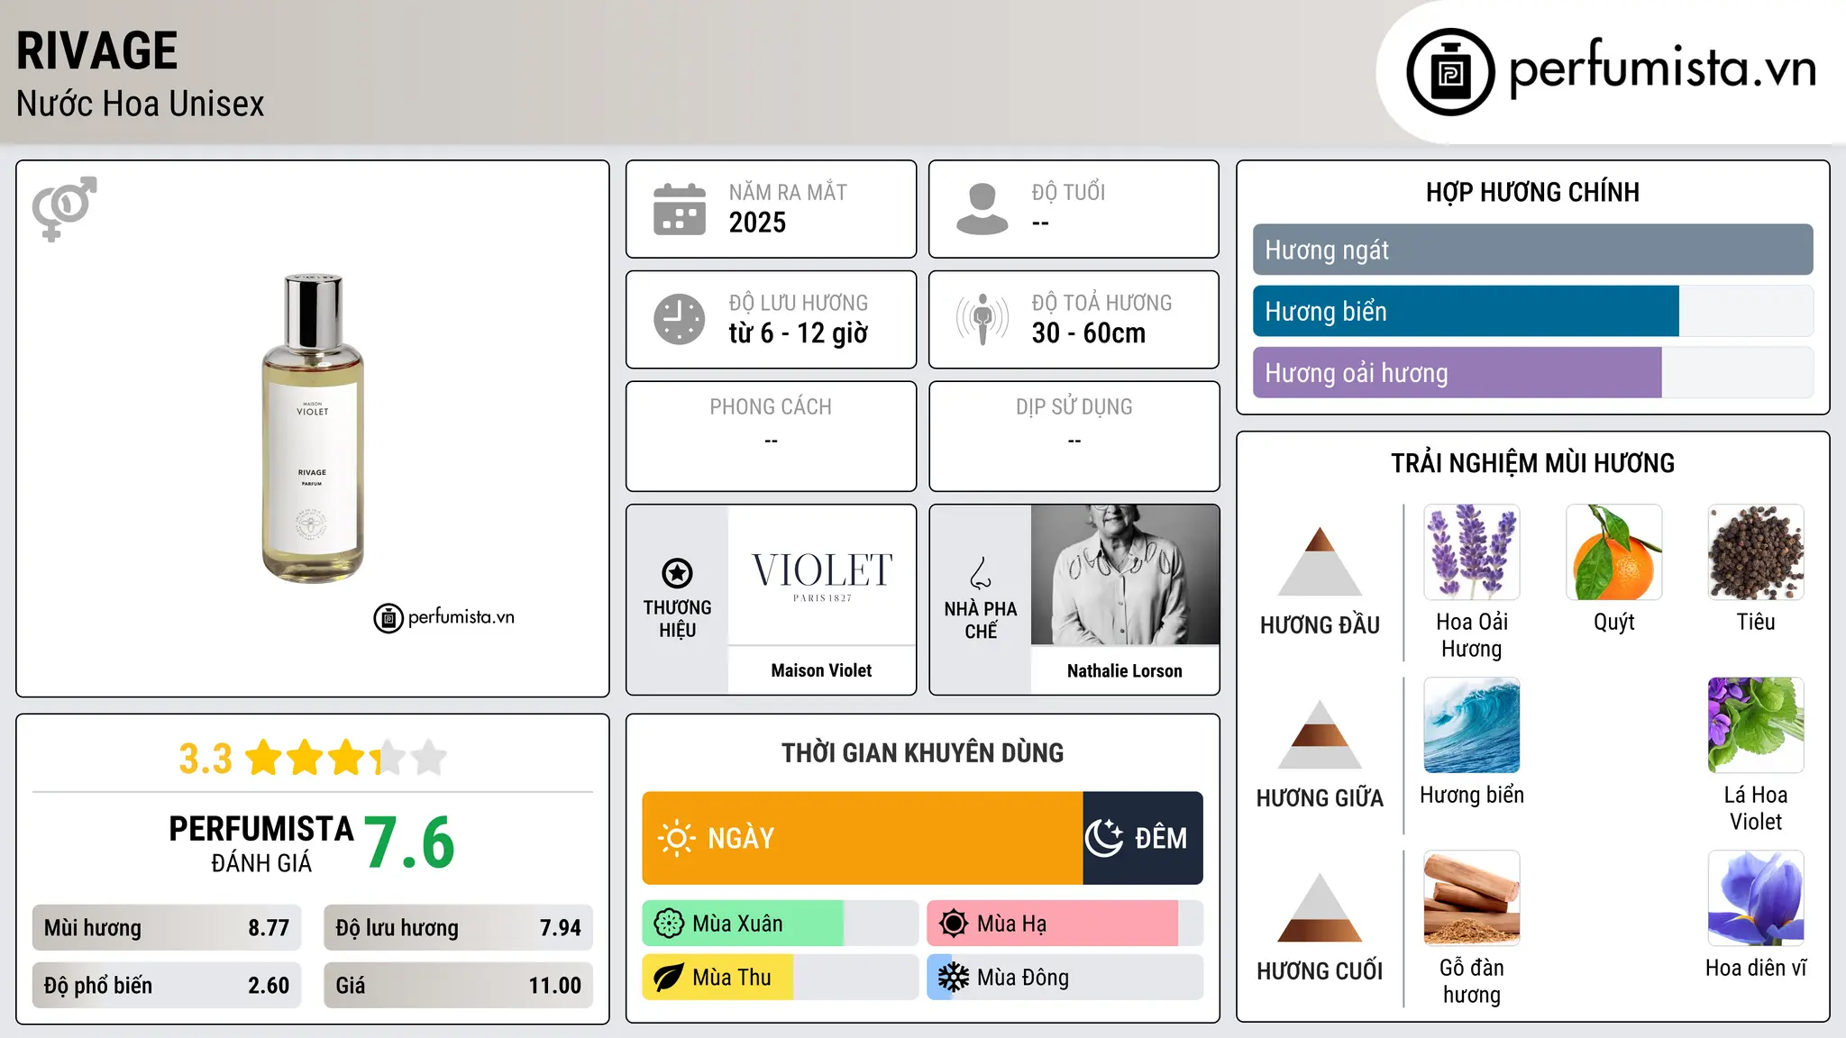Screen dimensions: 1846x1038
Task: Click the sillage icon for Độ Toả Hương
Action: 982,319
